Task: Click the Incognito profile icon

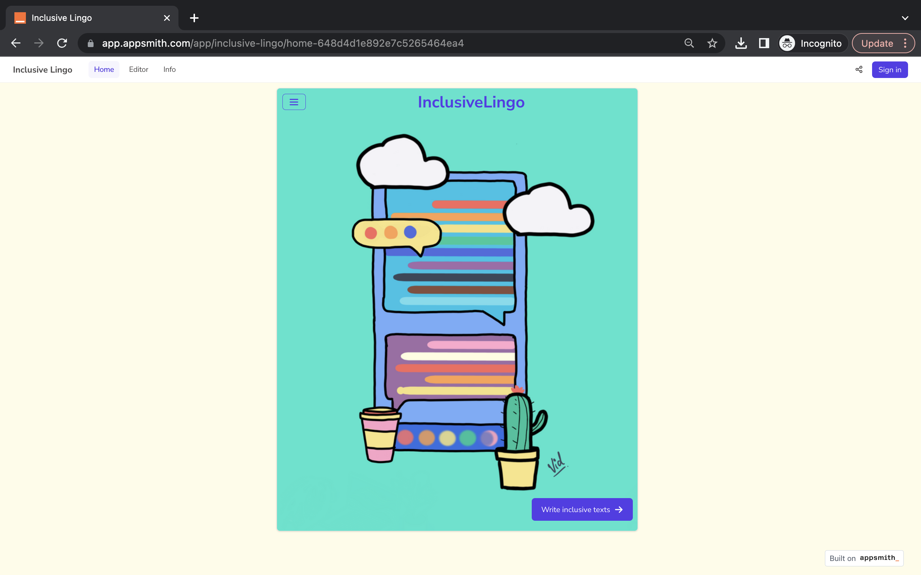Action: coord(787,43)
